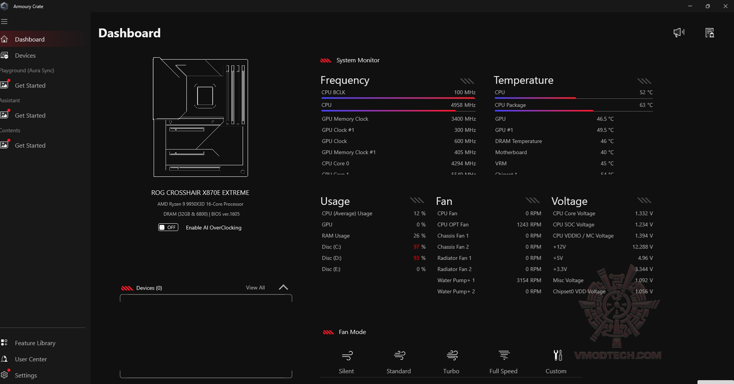The image size is (734, 384).
Task: Click the "Disc (D:)" usage label
Action: tap(332, 258)
